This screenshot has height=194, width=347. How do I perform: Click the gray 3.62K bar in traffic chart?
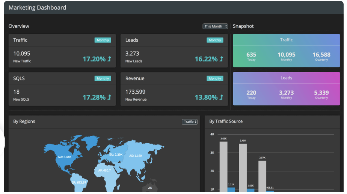pyautogui.click(x=223, y=165)
